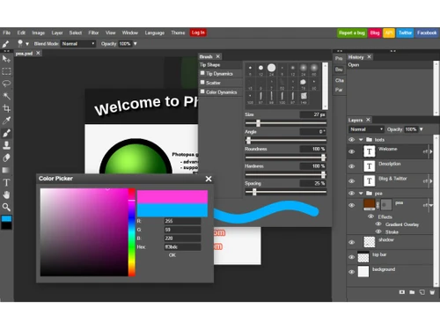
Task: Select the Move tool
Action: coord(6,59)
